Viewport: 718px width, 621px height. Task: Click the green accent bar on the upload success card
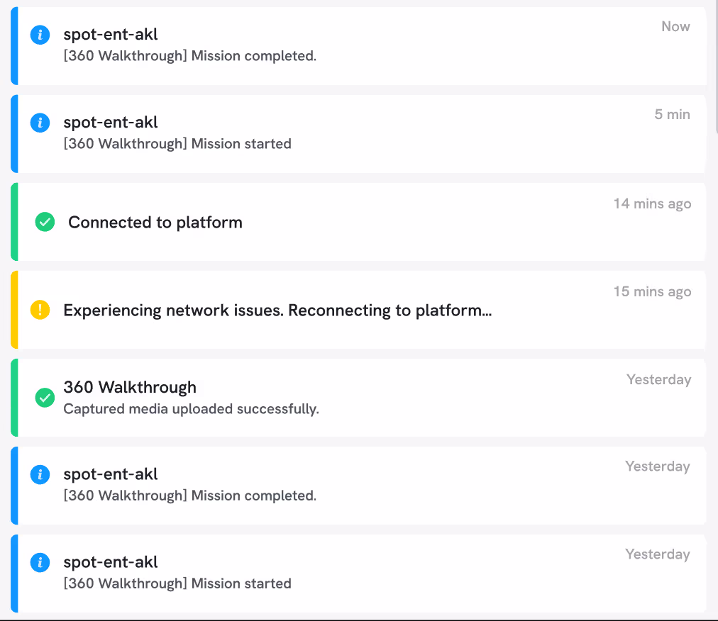[x=13, y=397]
